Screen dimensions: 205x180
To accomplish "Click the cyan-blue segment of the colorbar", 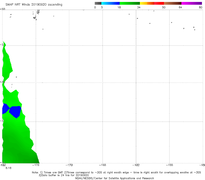I will [111, 3].
